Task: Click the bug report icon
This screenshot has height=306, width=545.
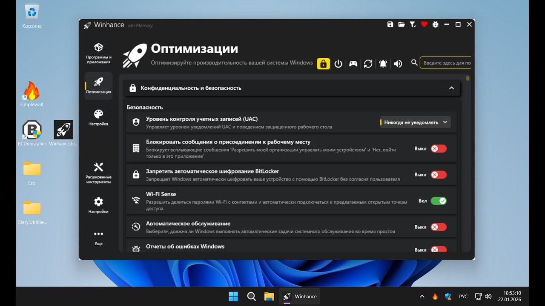Action: point(435,25)
